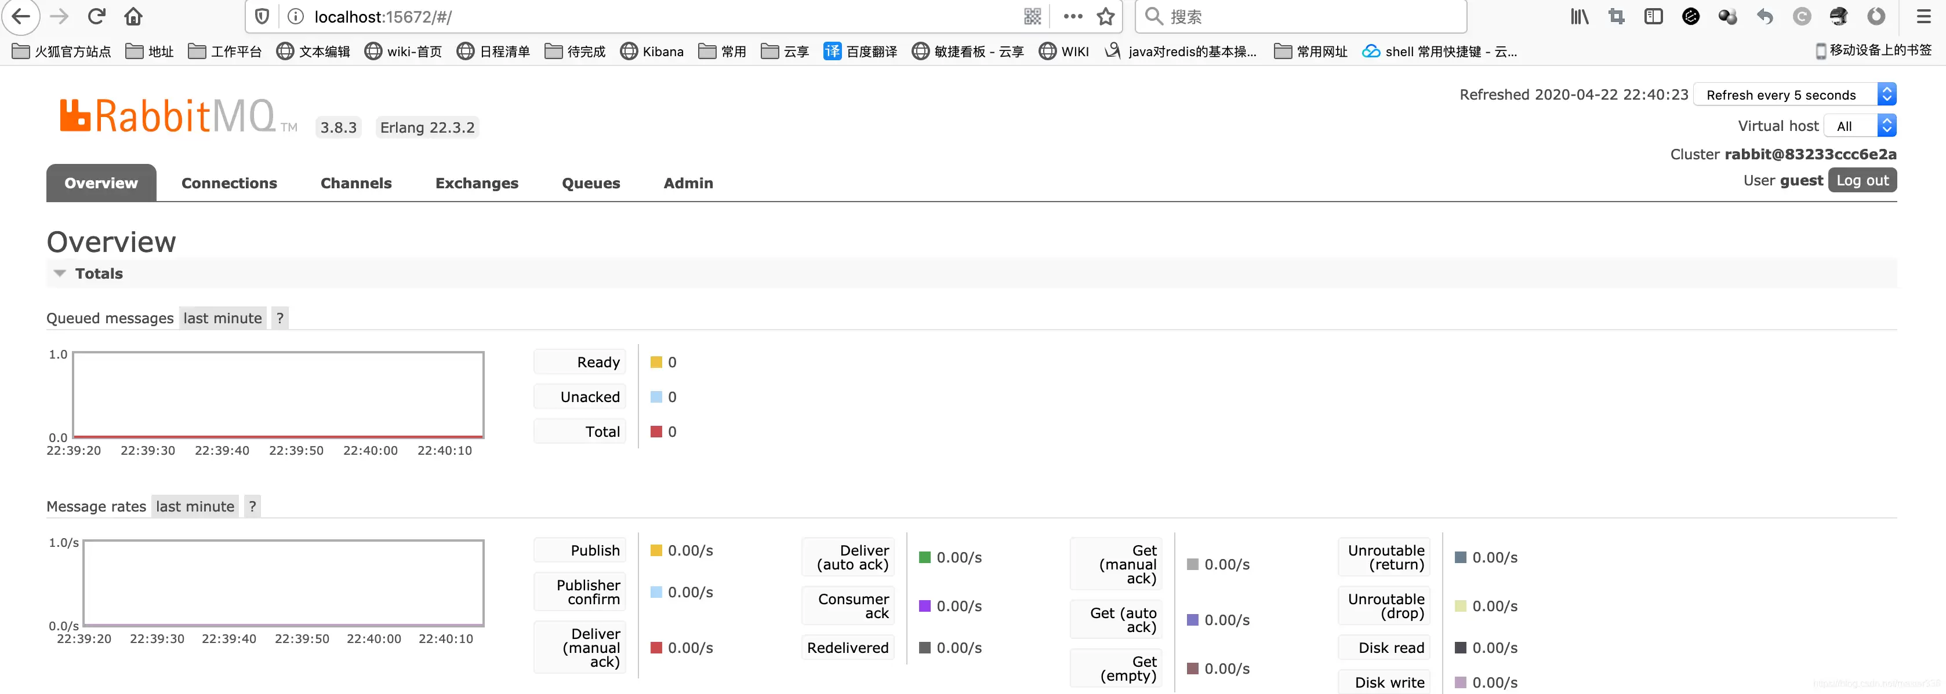The width and height of the screenshot is (1946, 694).
Task: Switch to the Queues tab
Action: pos(591,183)
